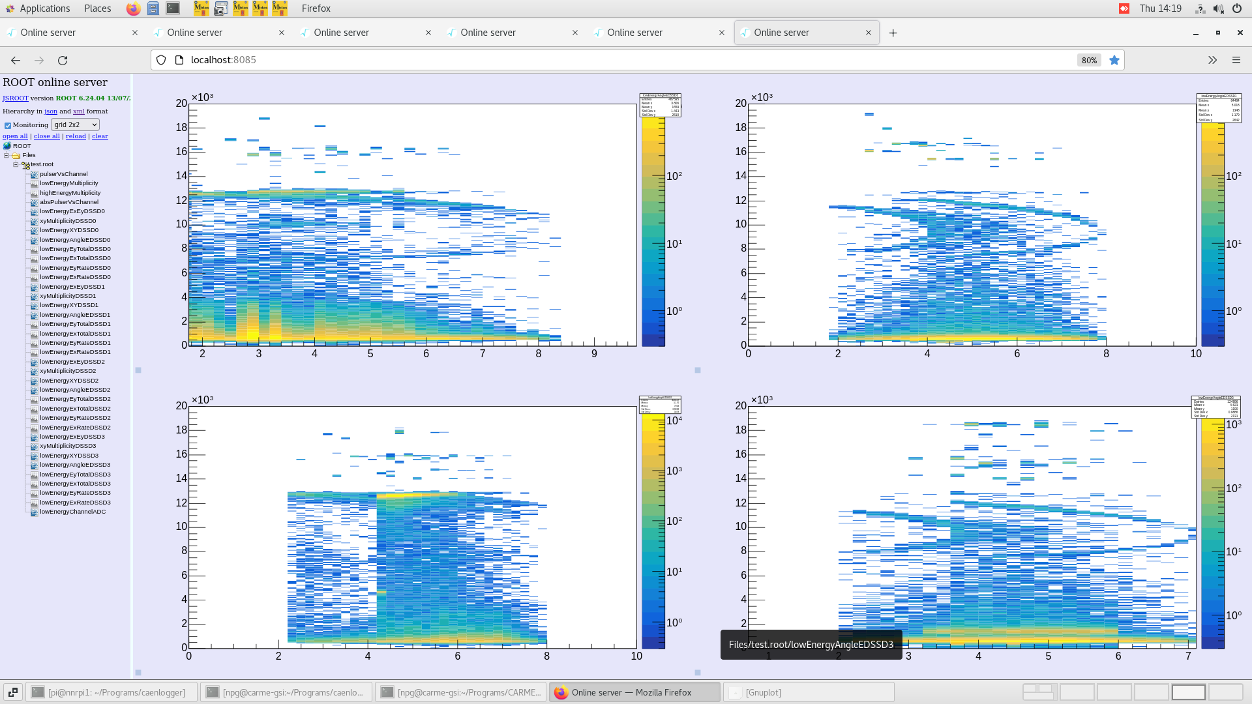This screenshot has width=1252, height=704.
Task: Select the lowEnergyMultiplicity histogram icon
Action: 34,183
